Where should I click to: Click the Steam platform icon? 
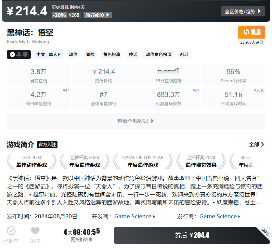coord(12,55)
